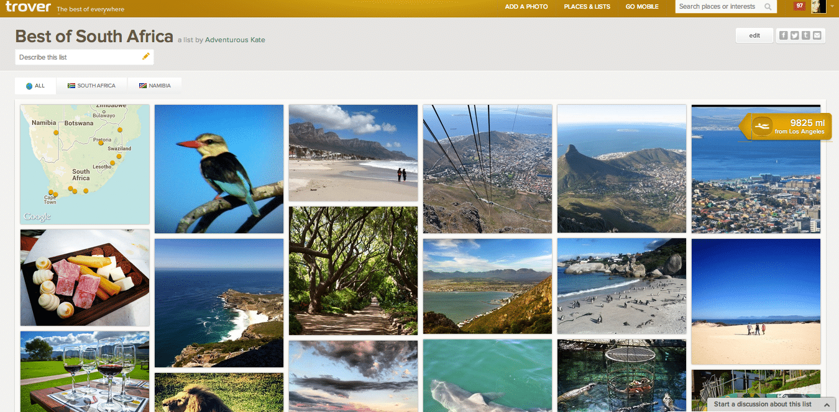Select the ALL tab
The image size is (839, 412).
pyautogui.click(x=35, y=86)
